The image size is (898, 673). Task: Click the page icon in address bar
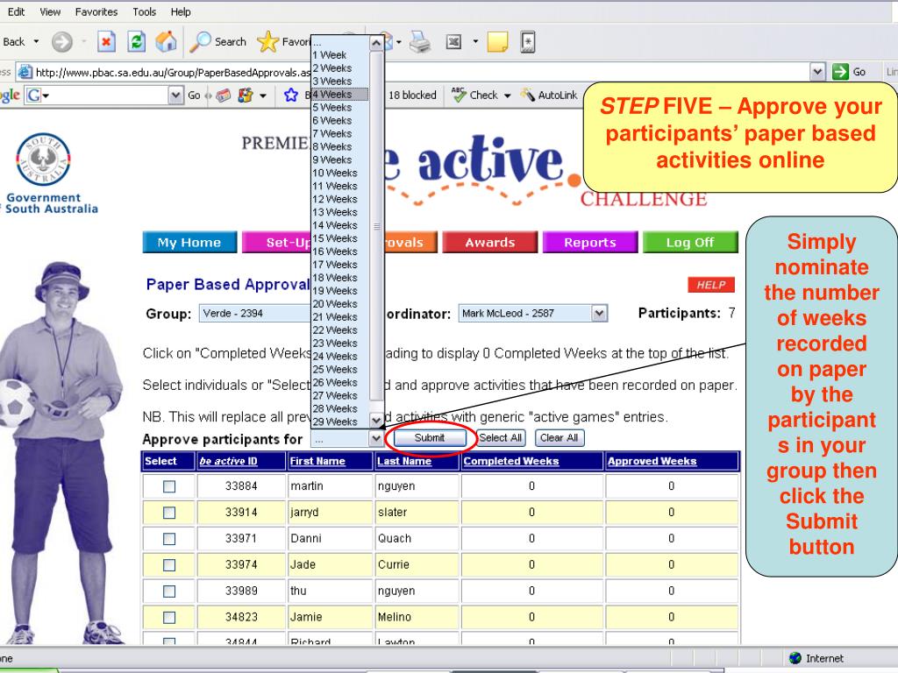click(x=25, y=72)
